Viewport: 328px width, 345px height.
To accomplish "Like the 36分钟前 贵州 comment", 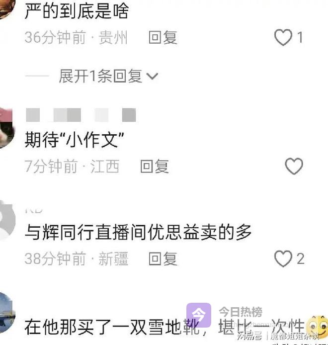I will click(283, 37).
